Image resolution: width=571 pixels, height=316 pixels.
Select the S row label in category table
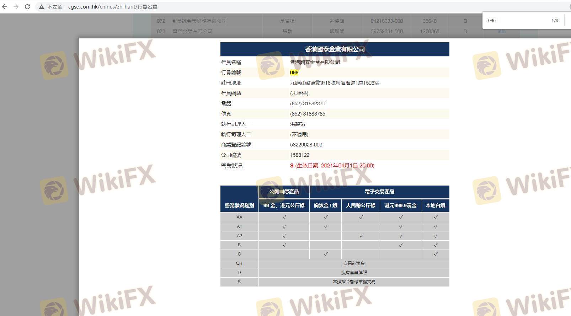click(239, 282)
